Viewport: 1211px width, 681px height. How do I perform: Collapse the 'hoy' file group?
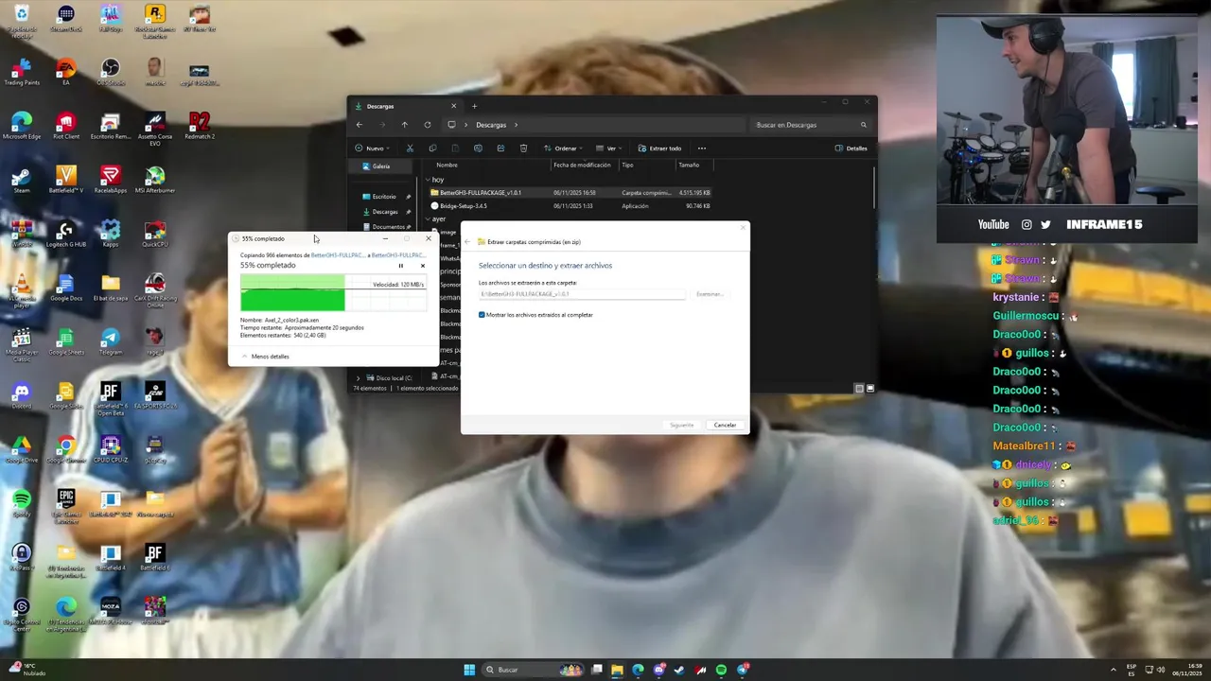coord(428,180)
